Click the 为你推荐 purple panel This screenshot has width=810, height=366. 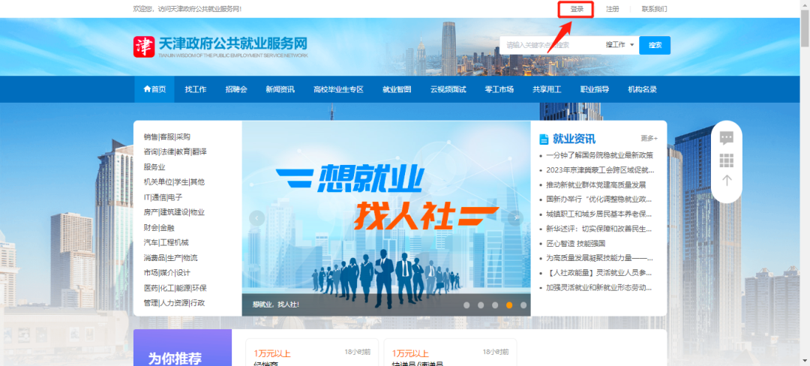point(182,347)
